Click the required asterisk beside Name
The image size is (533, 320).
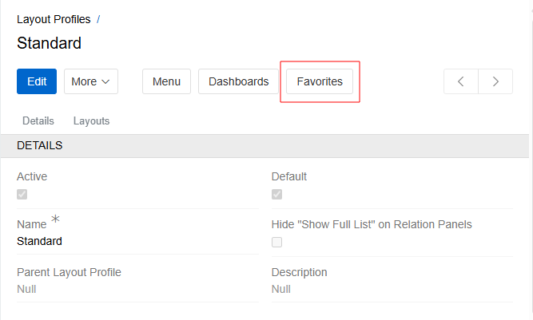click(x=55, y=219)
